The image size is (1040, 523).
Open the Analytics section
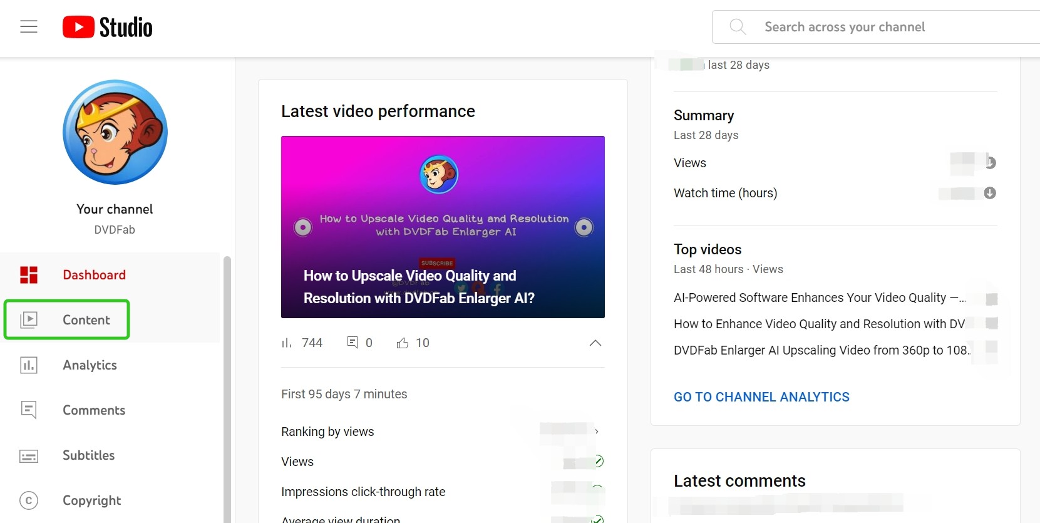tap(110, 365)
